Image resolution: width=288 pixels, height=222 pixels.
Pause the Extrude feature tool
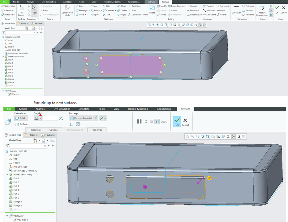point(139,122)
